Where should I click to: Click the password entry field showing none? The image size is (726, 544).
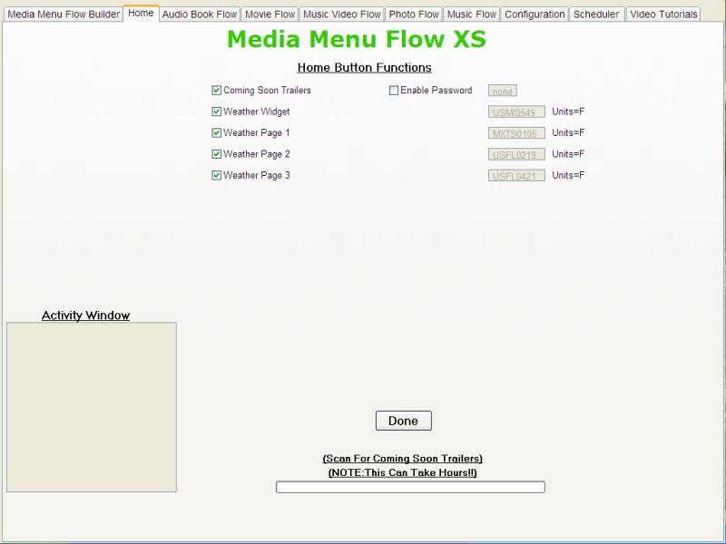502,91
